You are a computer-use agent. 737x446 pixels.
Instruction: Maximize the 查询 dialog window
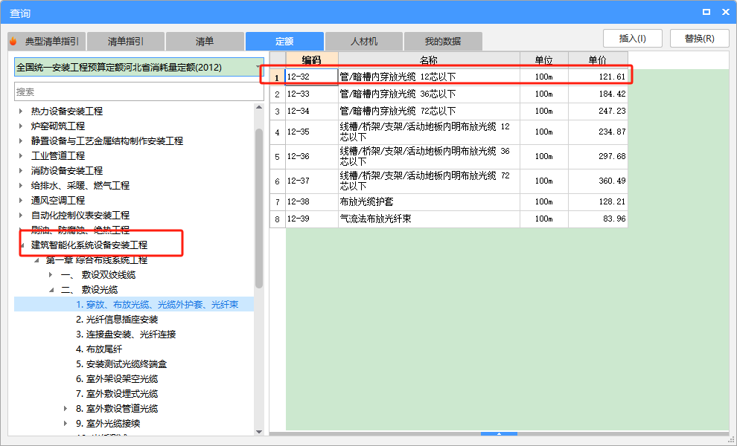pos(706,12)
